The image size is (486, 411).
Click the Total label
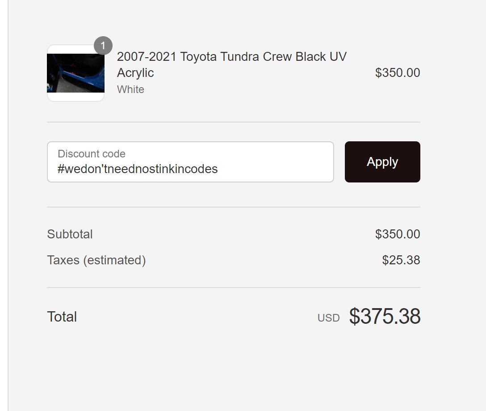click(62, 317)
